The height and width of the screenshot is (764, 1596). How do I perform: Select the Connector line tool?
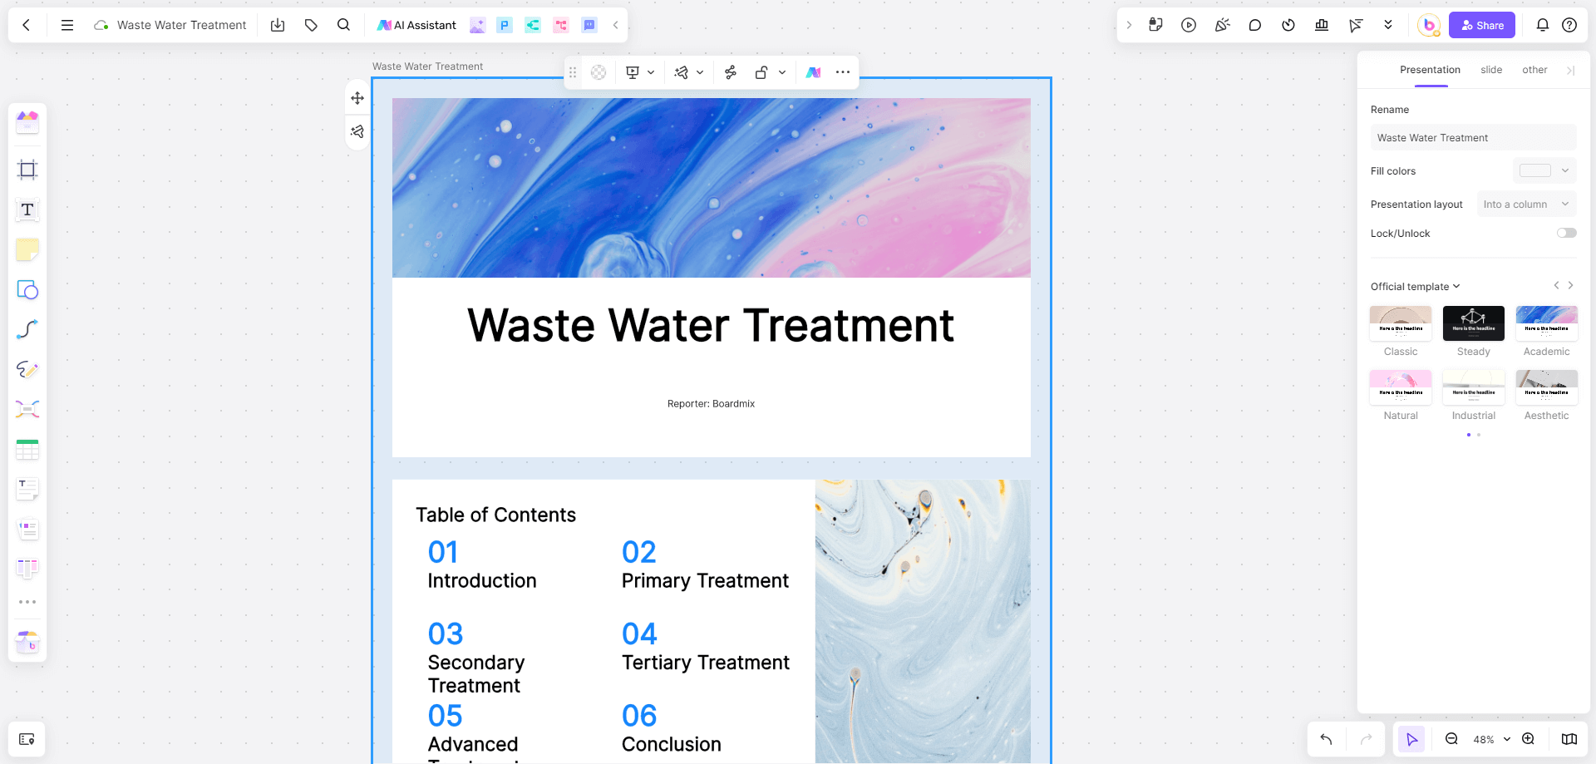click(27, 329)
